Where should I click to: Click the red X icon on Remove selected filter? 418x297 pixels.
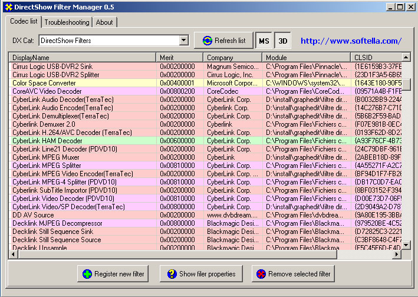click(261, 274)
